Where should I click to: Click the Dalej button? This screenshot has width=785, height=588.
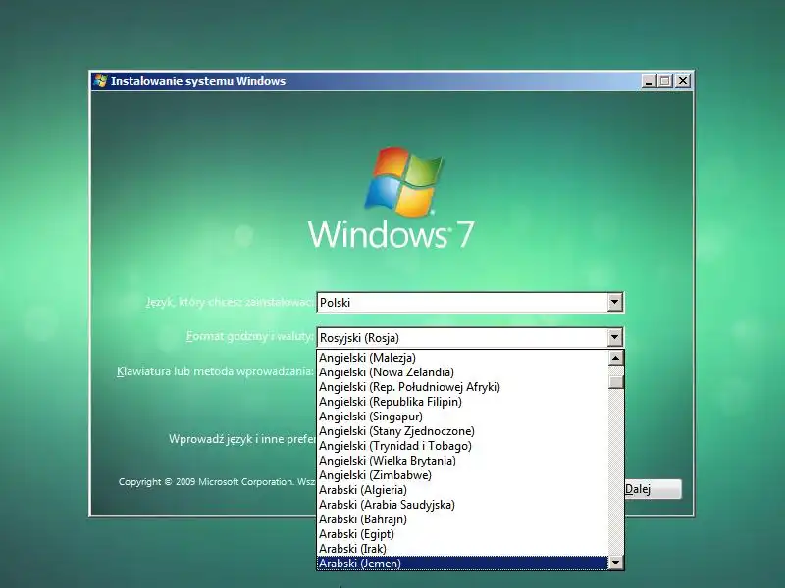tap(653, 489)
